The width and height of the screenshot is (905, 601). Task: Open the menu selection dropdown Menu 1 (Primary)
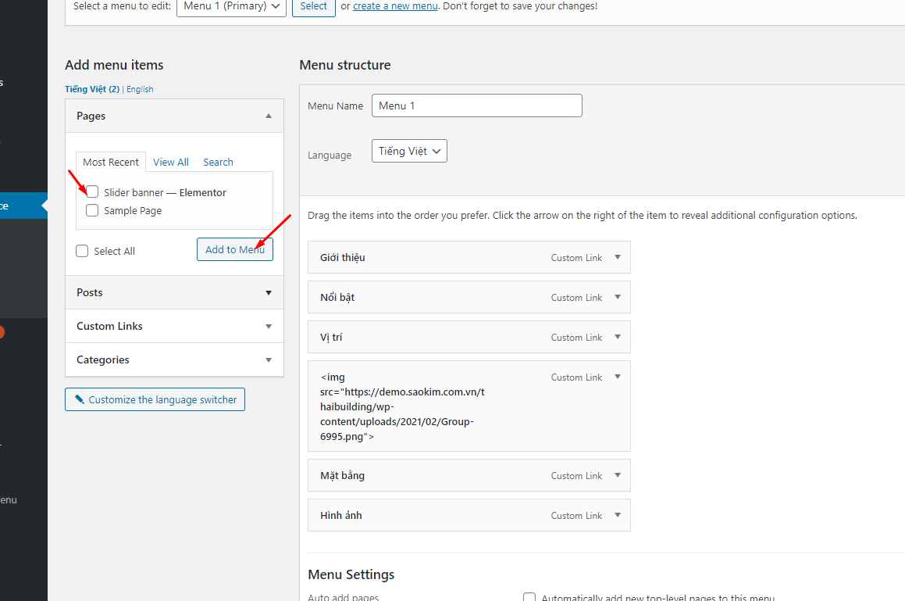pos(230,6)
